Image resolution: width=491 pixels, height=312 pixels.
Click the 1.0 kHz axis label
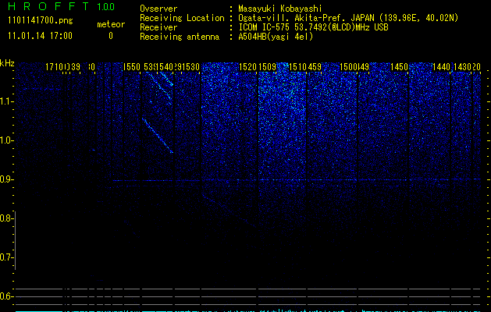point(7,140)
